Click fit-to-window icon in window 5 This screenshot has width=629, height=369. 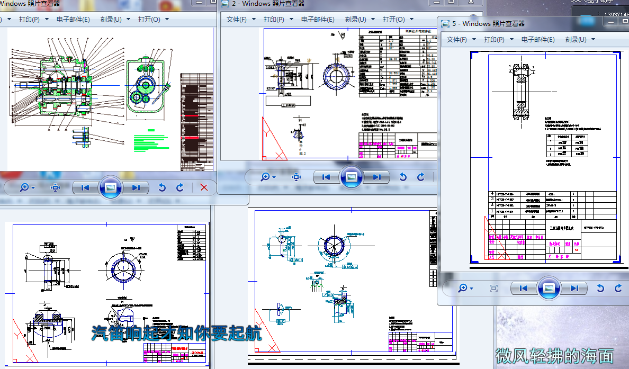(x=493, y=288)
